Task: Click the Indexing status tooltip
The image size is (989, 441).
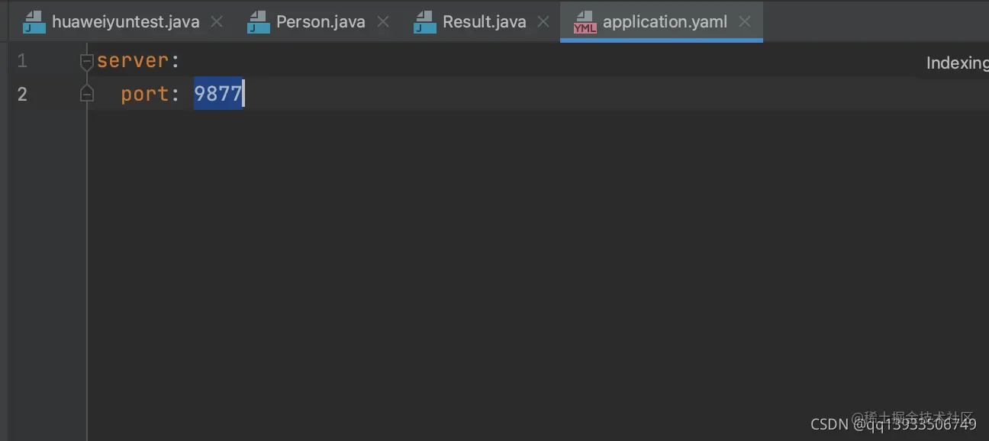Action: pos(956,63)
